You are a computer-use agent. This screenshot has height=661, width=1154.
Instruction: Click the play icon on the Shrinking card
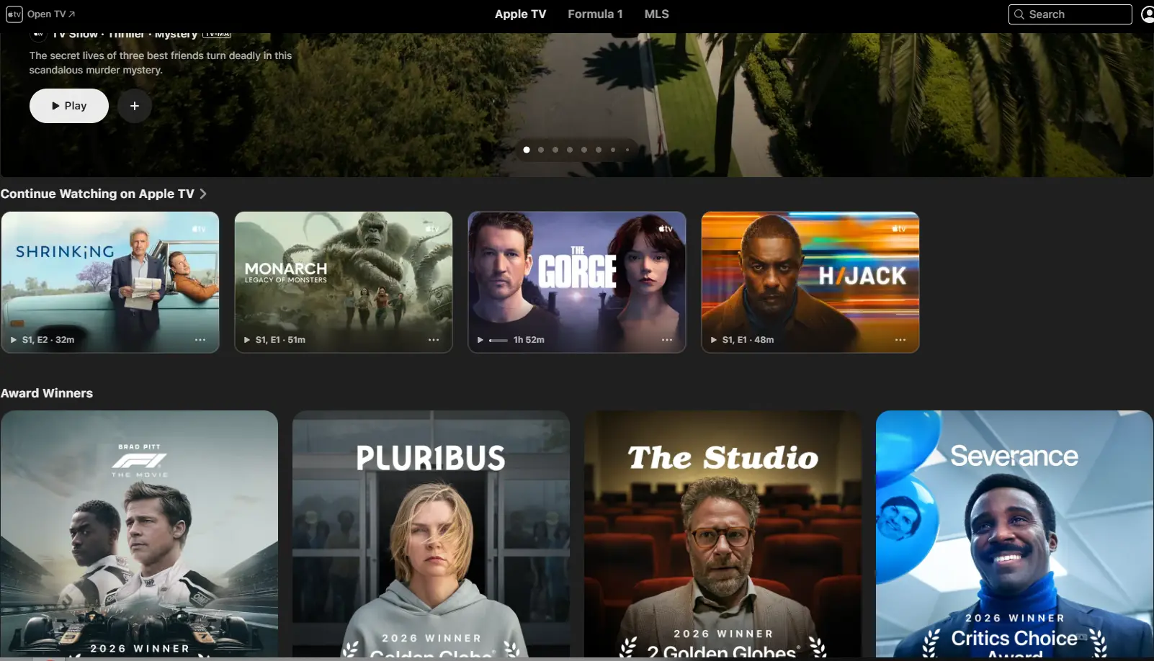(14, 340)
